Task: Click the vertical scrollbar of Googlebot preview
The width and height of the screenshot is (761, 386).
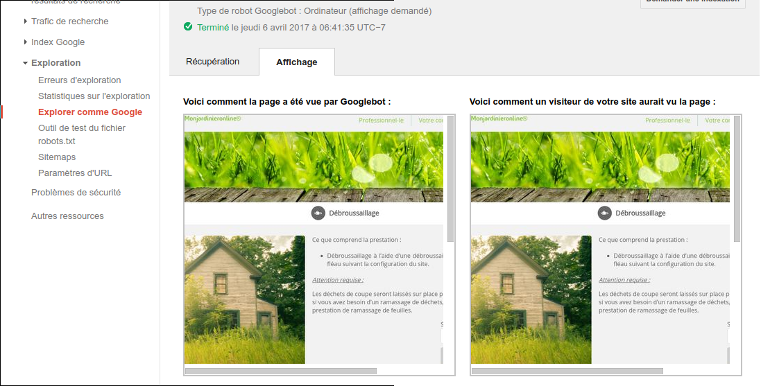Action: (x=450, y=179)
